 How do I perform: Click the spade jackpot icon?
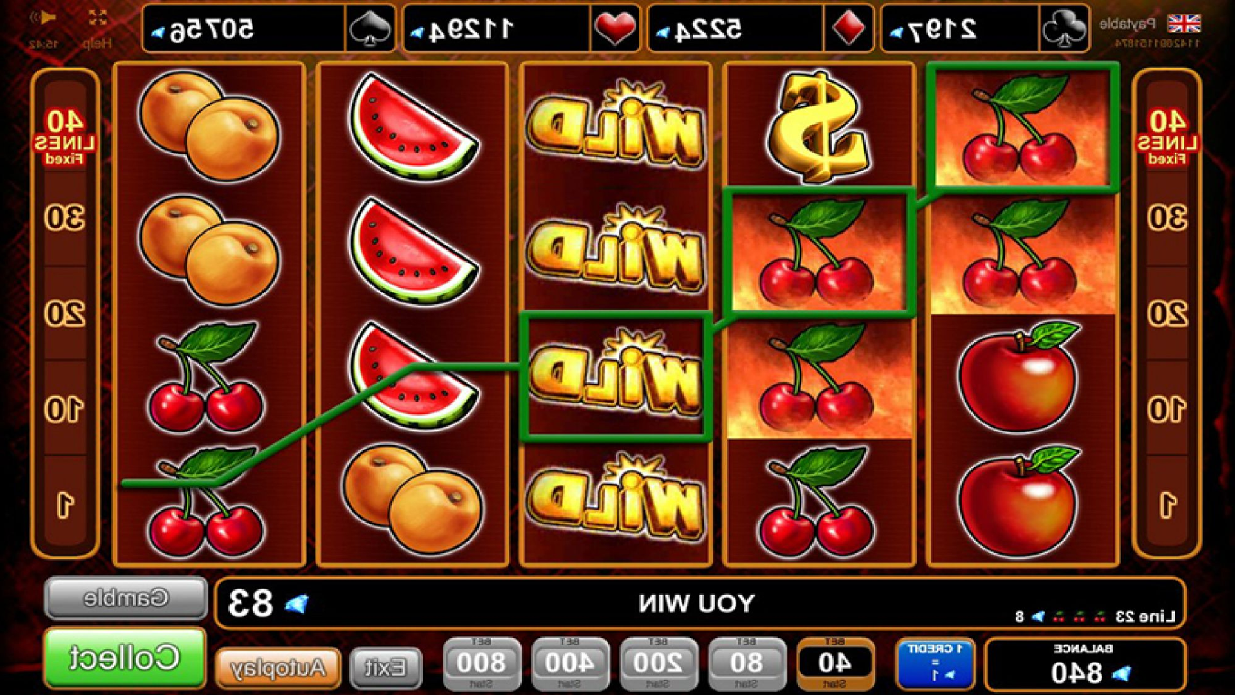(x=370, y=29)
